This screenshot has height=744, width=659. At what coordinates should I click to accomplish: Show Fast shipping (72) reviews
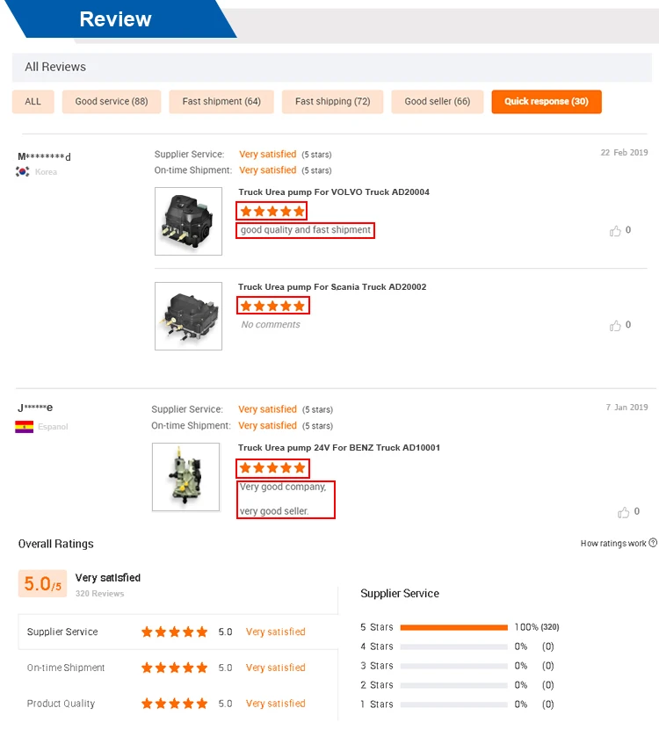332,102
